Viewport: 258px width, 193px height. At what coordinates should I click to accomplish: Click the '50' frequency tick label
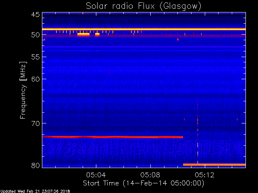(x=35, y=35)
